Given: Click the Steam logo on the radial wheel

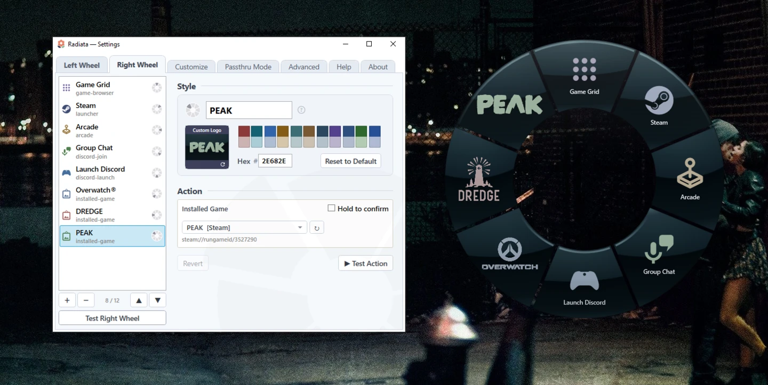Looking at the screenshot, I should click(x=659, y=100).
